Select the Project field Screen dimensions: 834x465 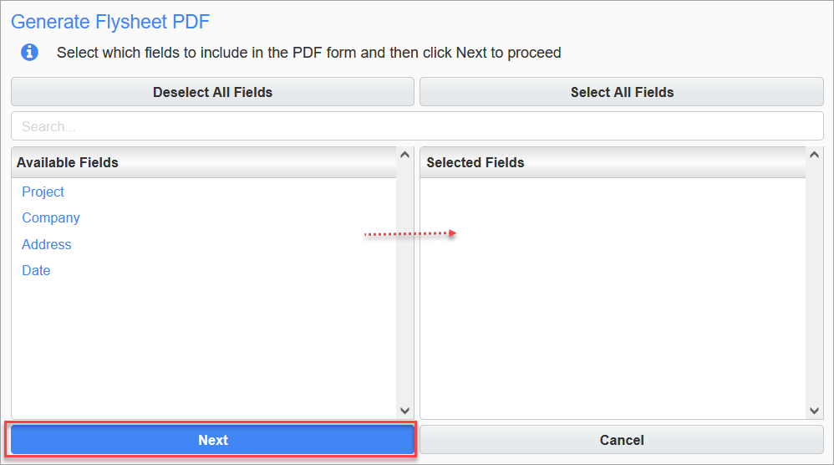43,192
